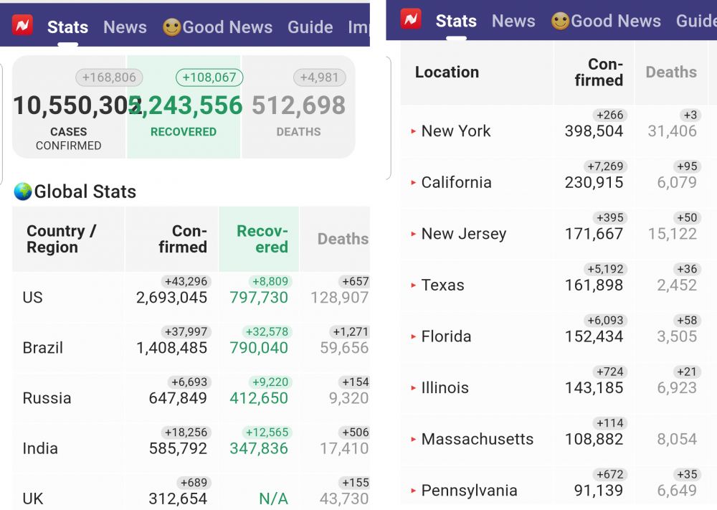
Task: Select the Deaths summary card
Action: coord(298,115)
